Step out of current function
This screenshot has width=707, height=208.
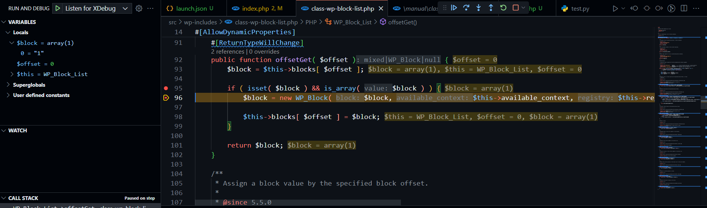(x=491, y=8)
